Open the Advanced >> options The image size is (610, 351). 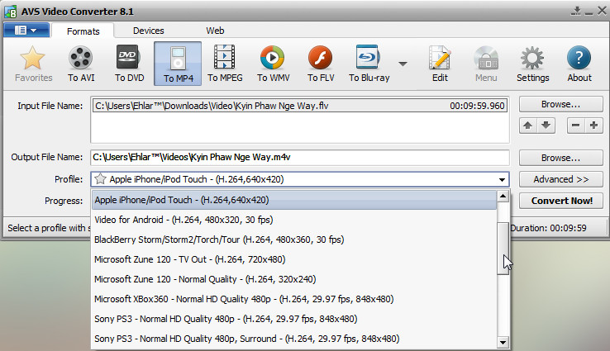(x=560, y=179)
